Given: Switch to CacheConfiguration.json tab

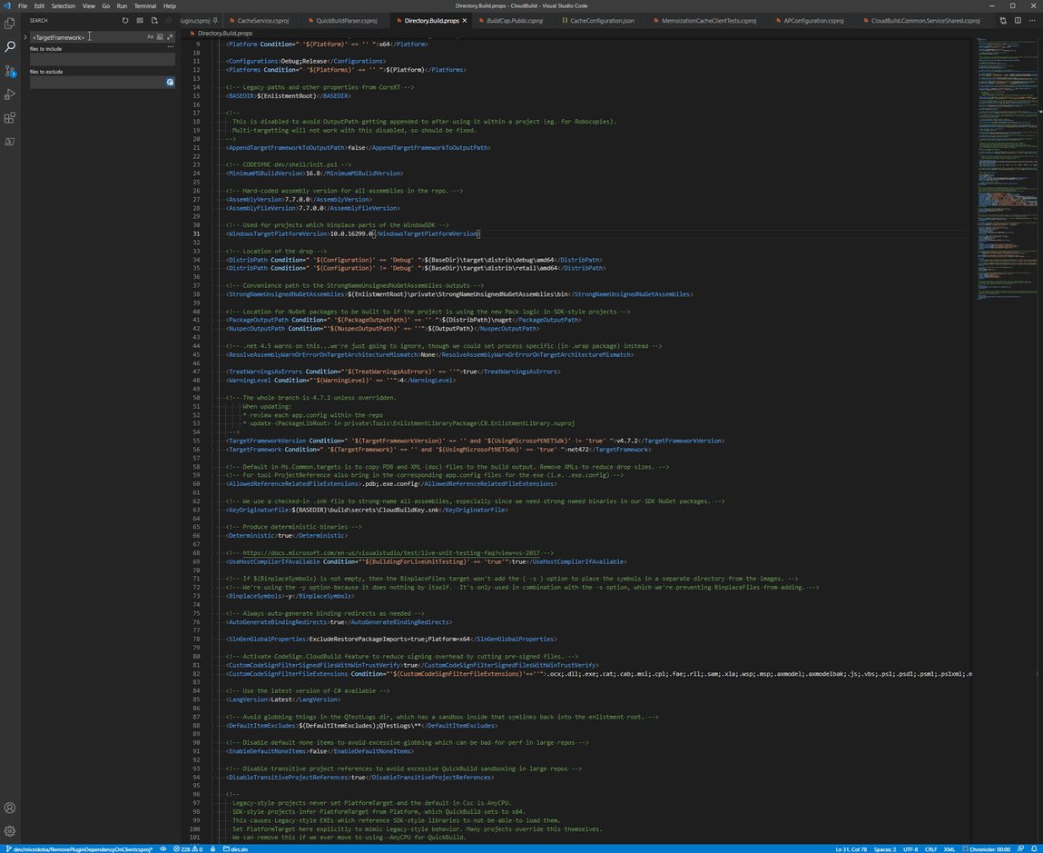Looking at the screenshot, I should [599, 21].
